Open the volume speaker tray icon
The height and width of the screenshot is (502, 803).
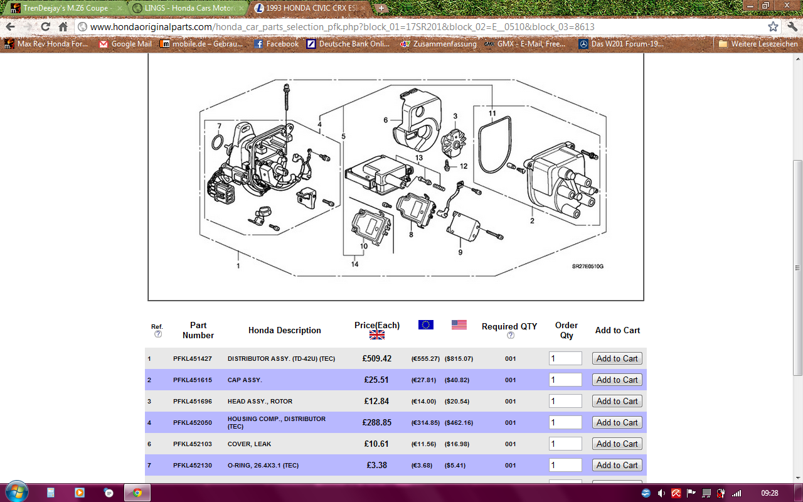click(x=661, y=493)
